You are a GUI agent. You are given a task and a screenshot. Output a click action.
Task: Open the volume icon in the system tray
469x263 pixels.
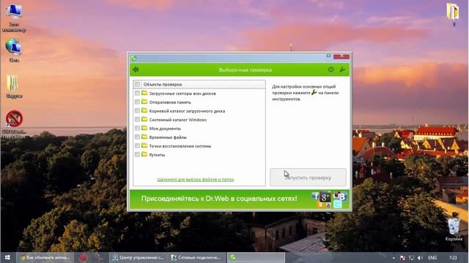tap(420, 258)
